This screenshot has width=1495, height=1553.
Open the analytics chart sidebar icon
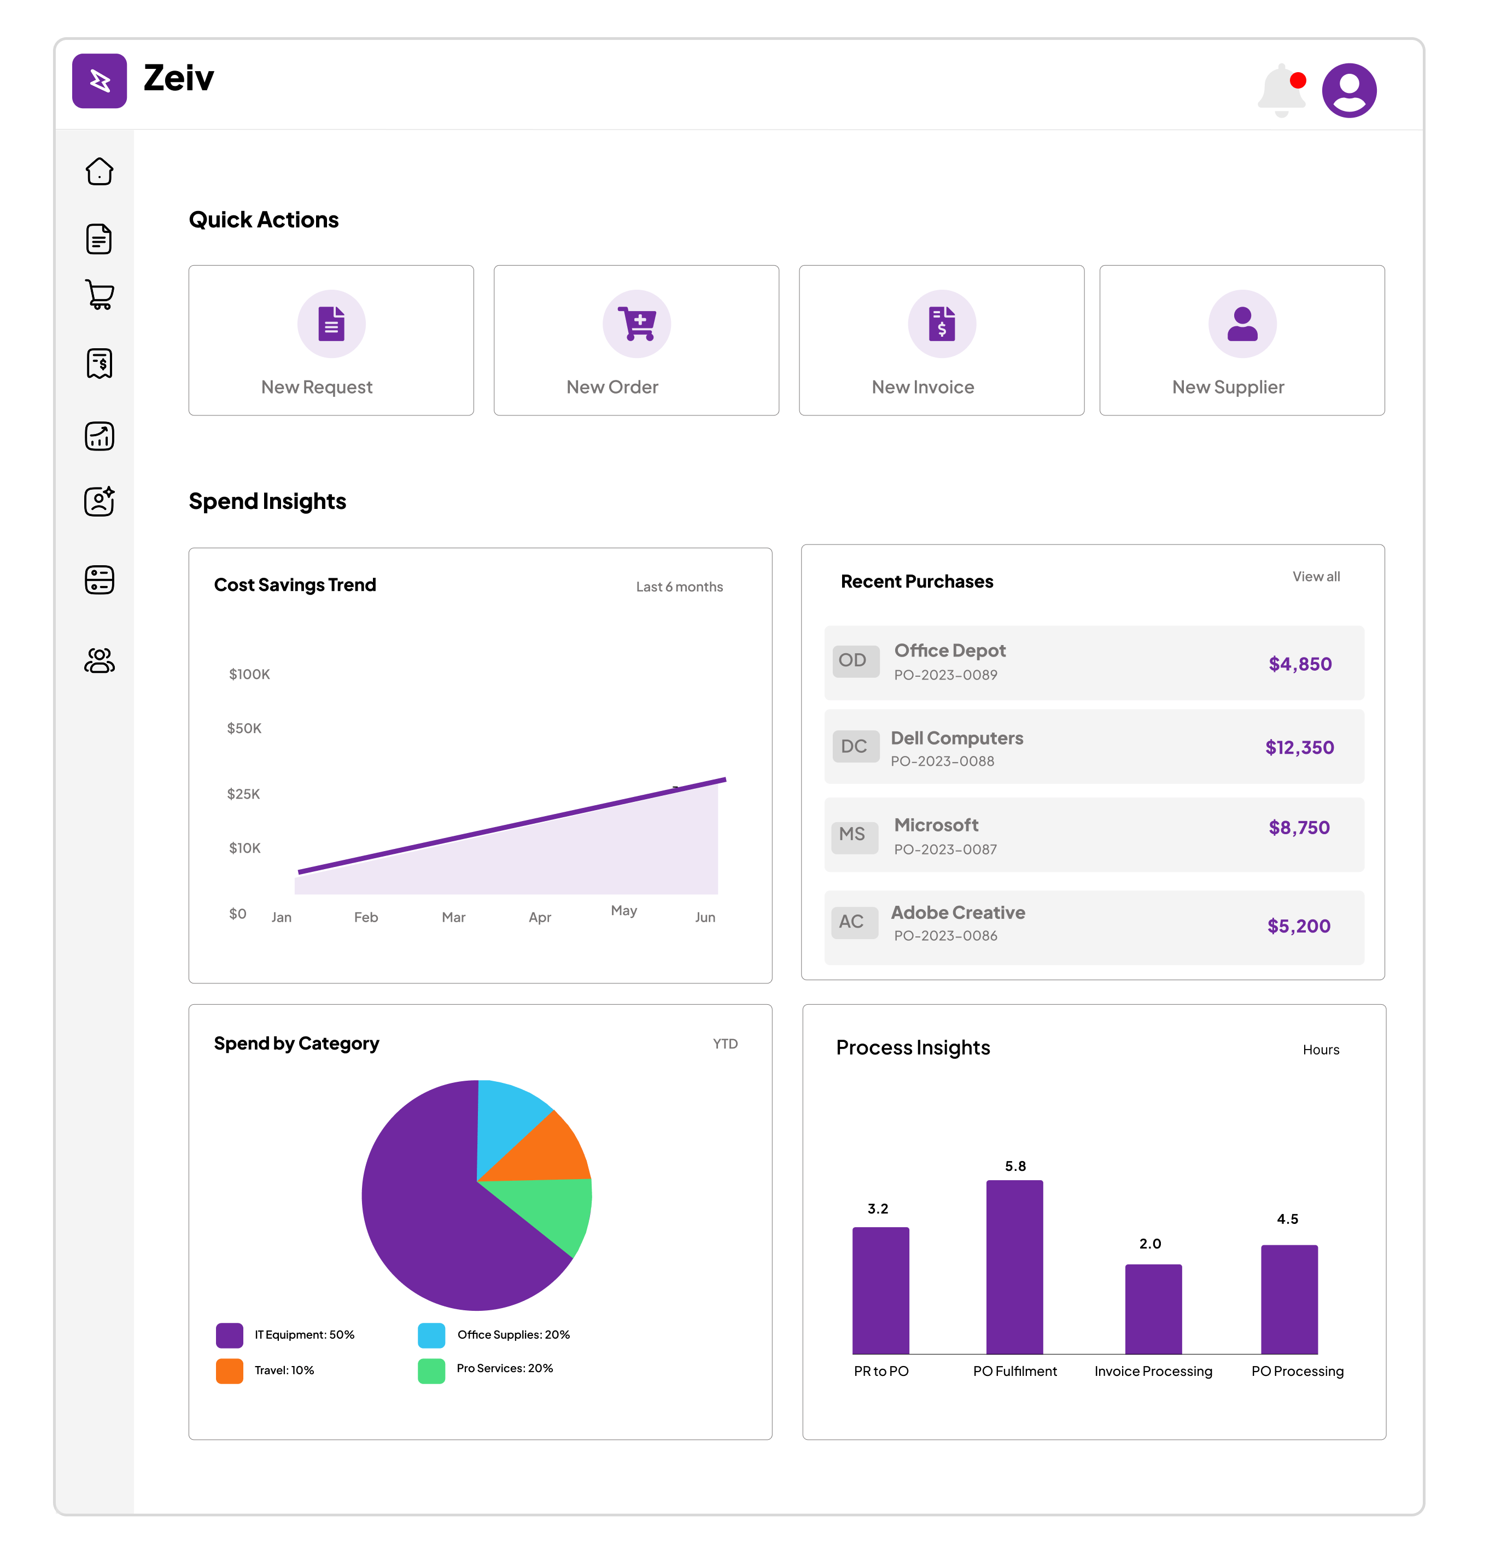click(99, 436)
